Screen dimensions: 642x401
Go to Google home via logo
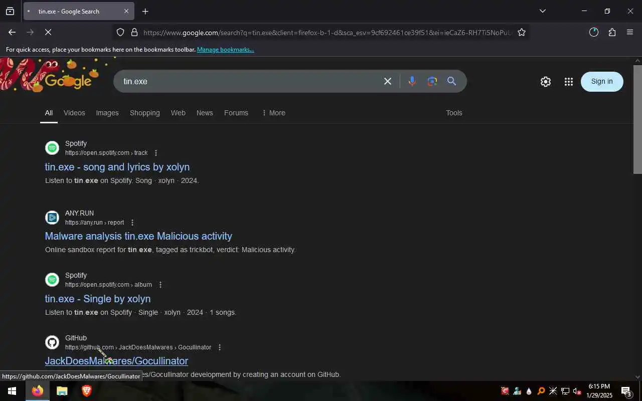pyautogui.click(x=68, y=81)
